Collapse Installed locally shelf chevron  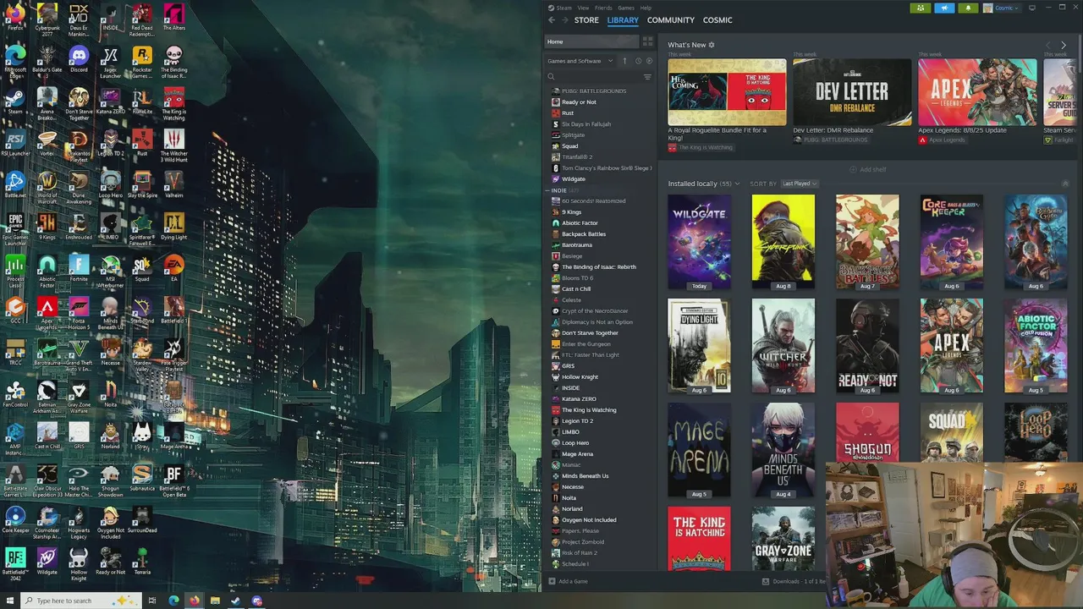coord(1065,184)
